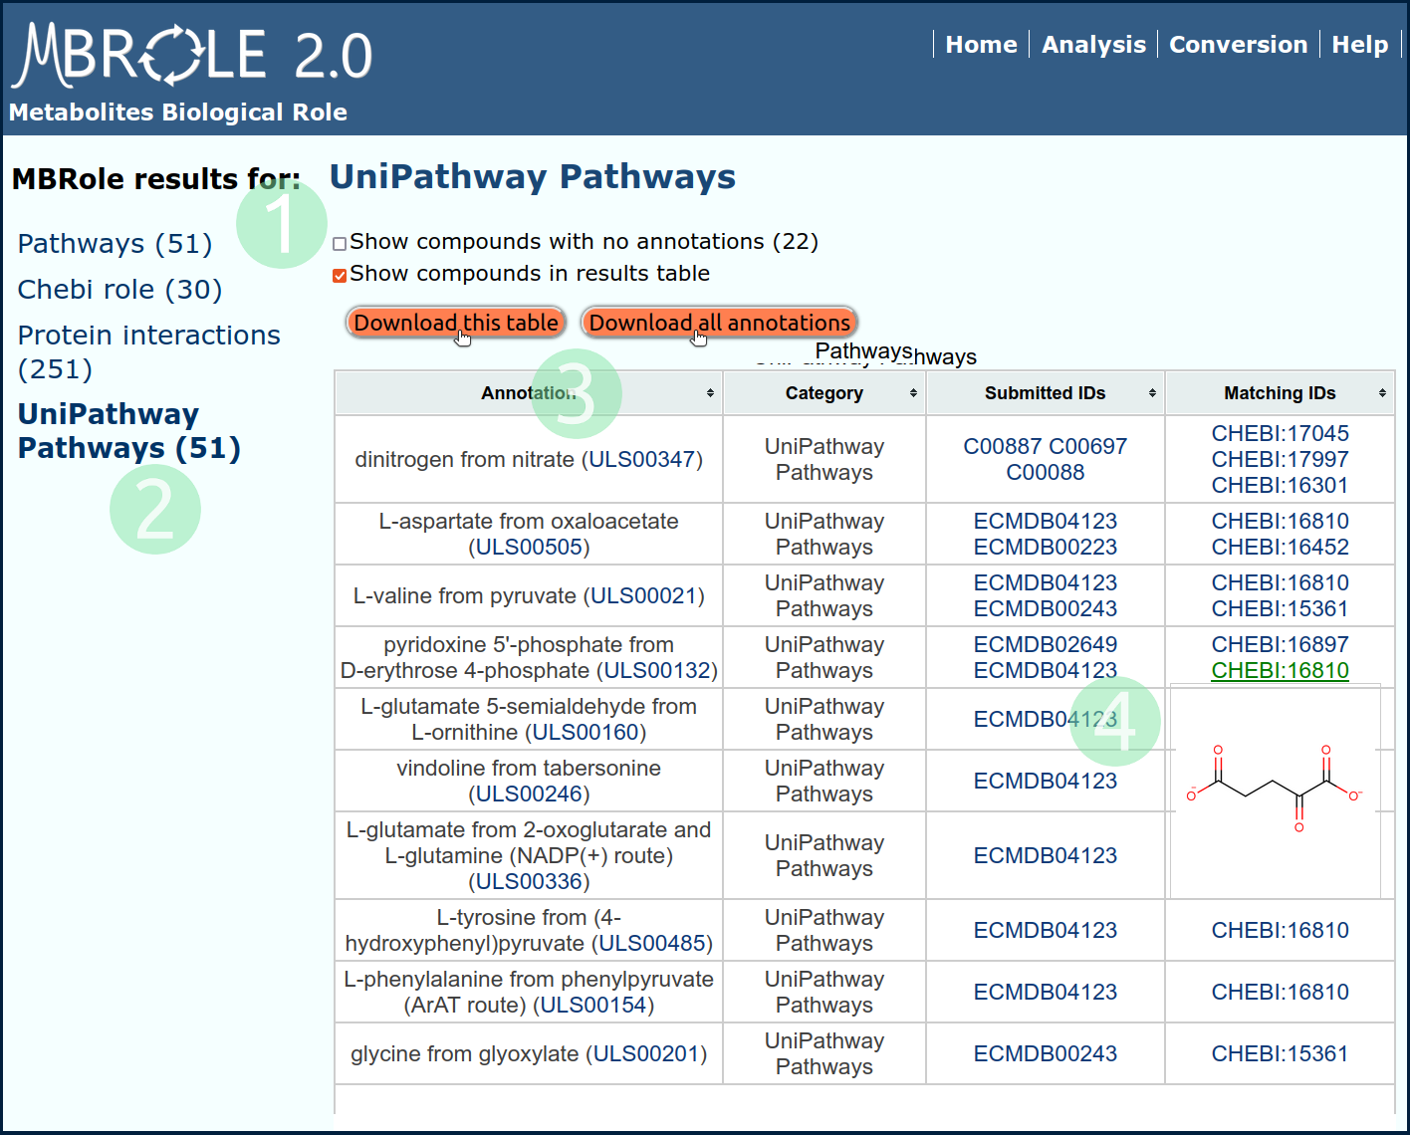Click matching ID CHEBI:17997

(1280, 459)
